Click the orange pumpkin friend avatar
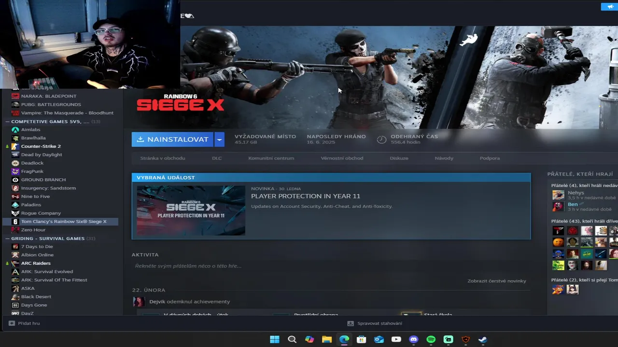The height and width of the screenshot is (347, 618). pyautogui.click(x=558, y=242)
